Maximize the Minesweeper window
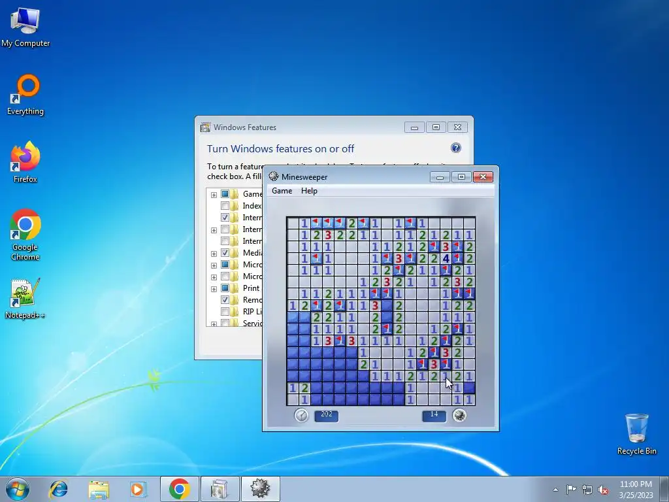 click(x=461, y=176)
